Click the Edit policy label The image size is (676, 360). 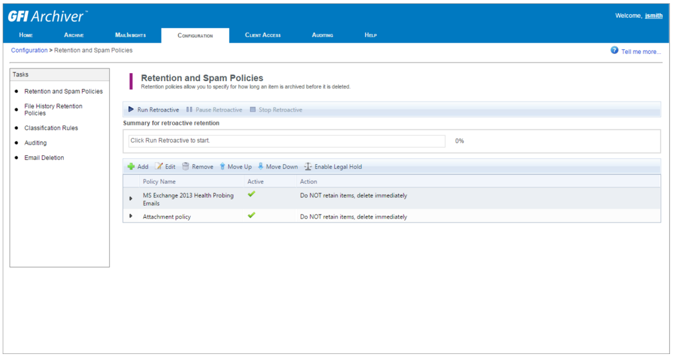coord(170,167)
